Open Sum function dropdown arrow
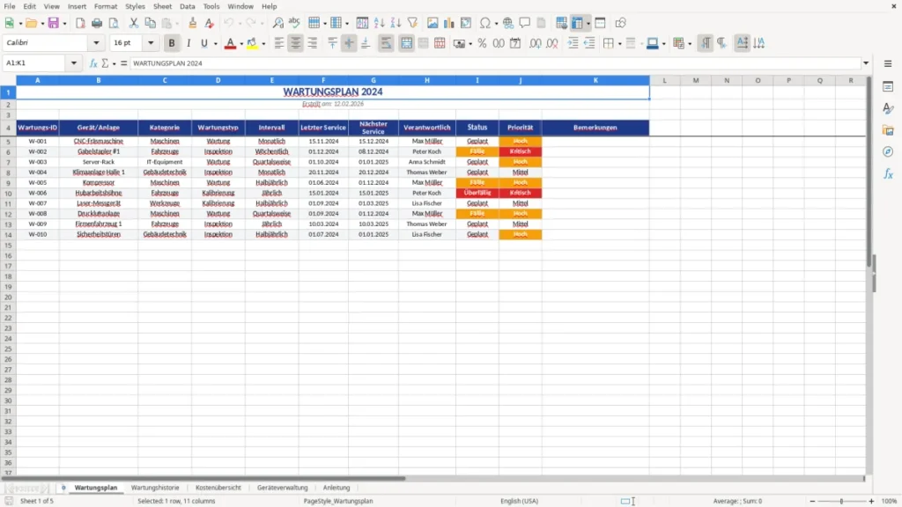 coord(114,63)
